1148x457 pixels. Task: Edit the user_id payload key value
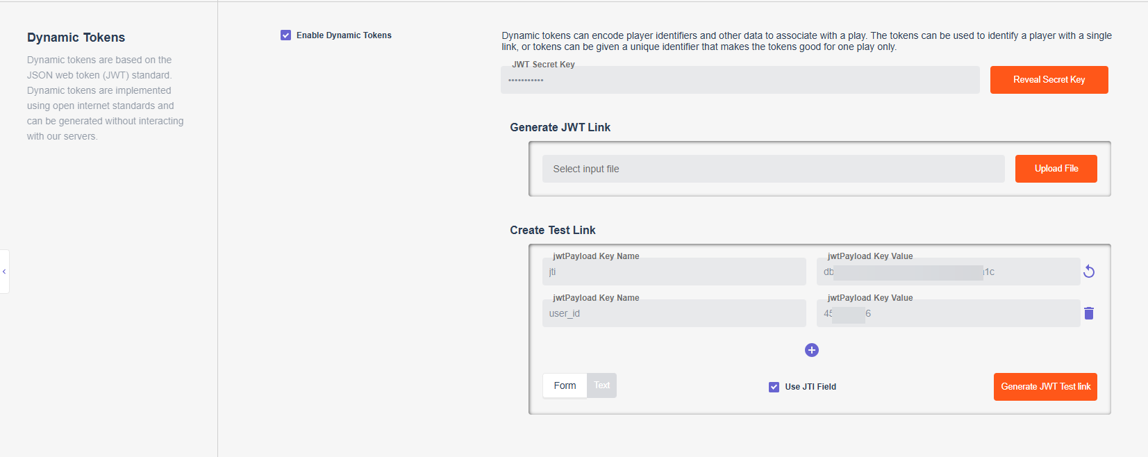tap(949, 313)
